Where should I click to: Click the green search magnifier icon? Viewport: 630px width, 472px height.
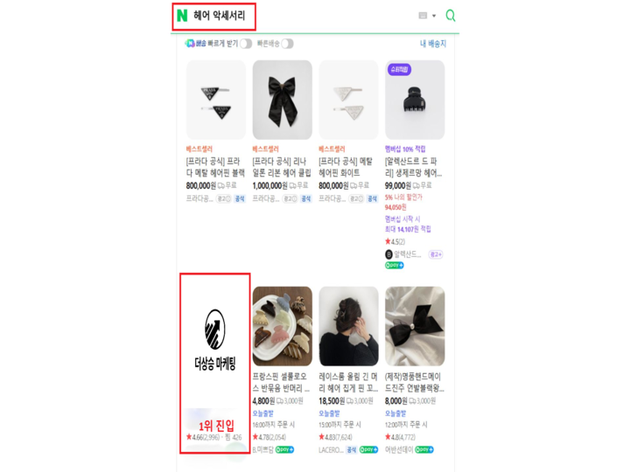pos(451,15)
